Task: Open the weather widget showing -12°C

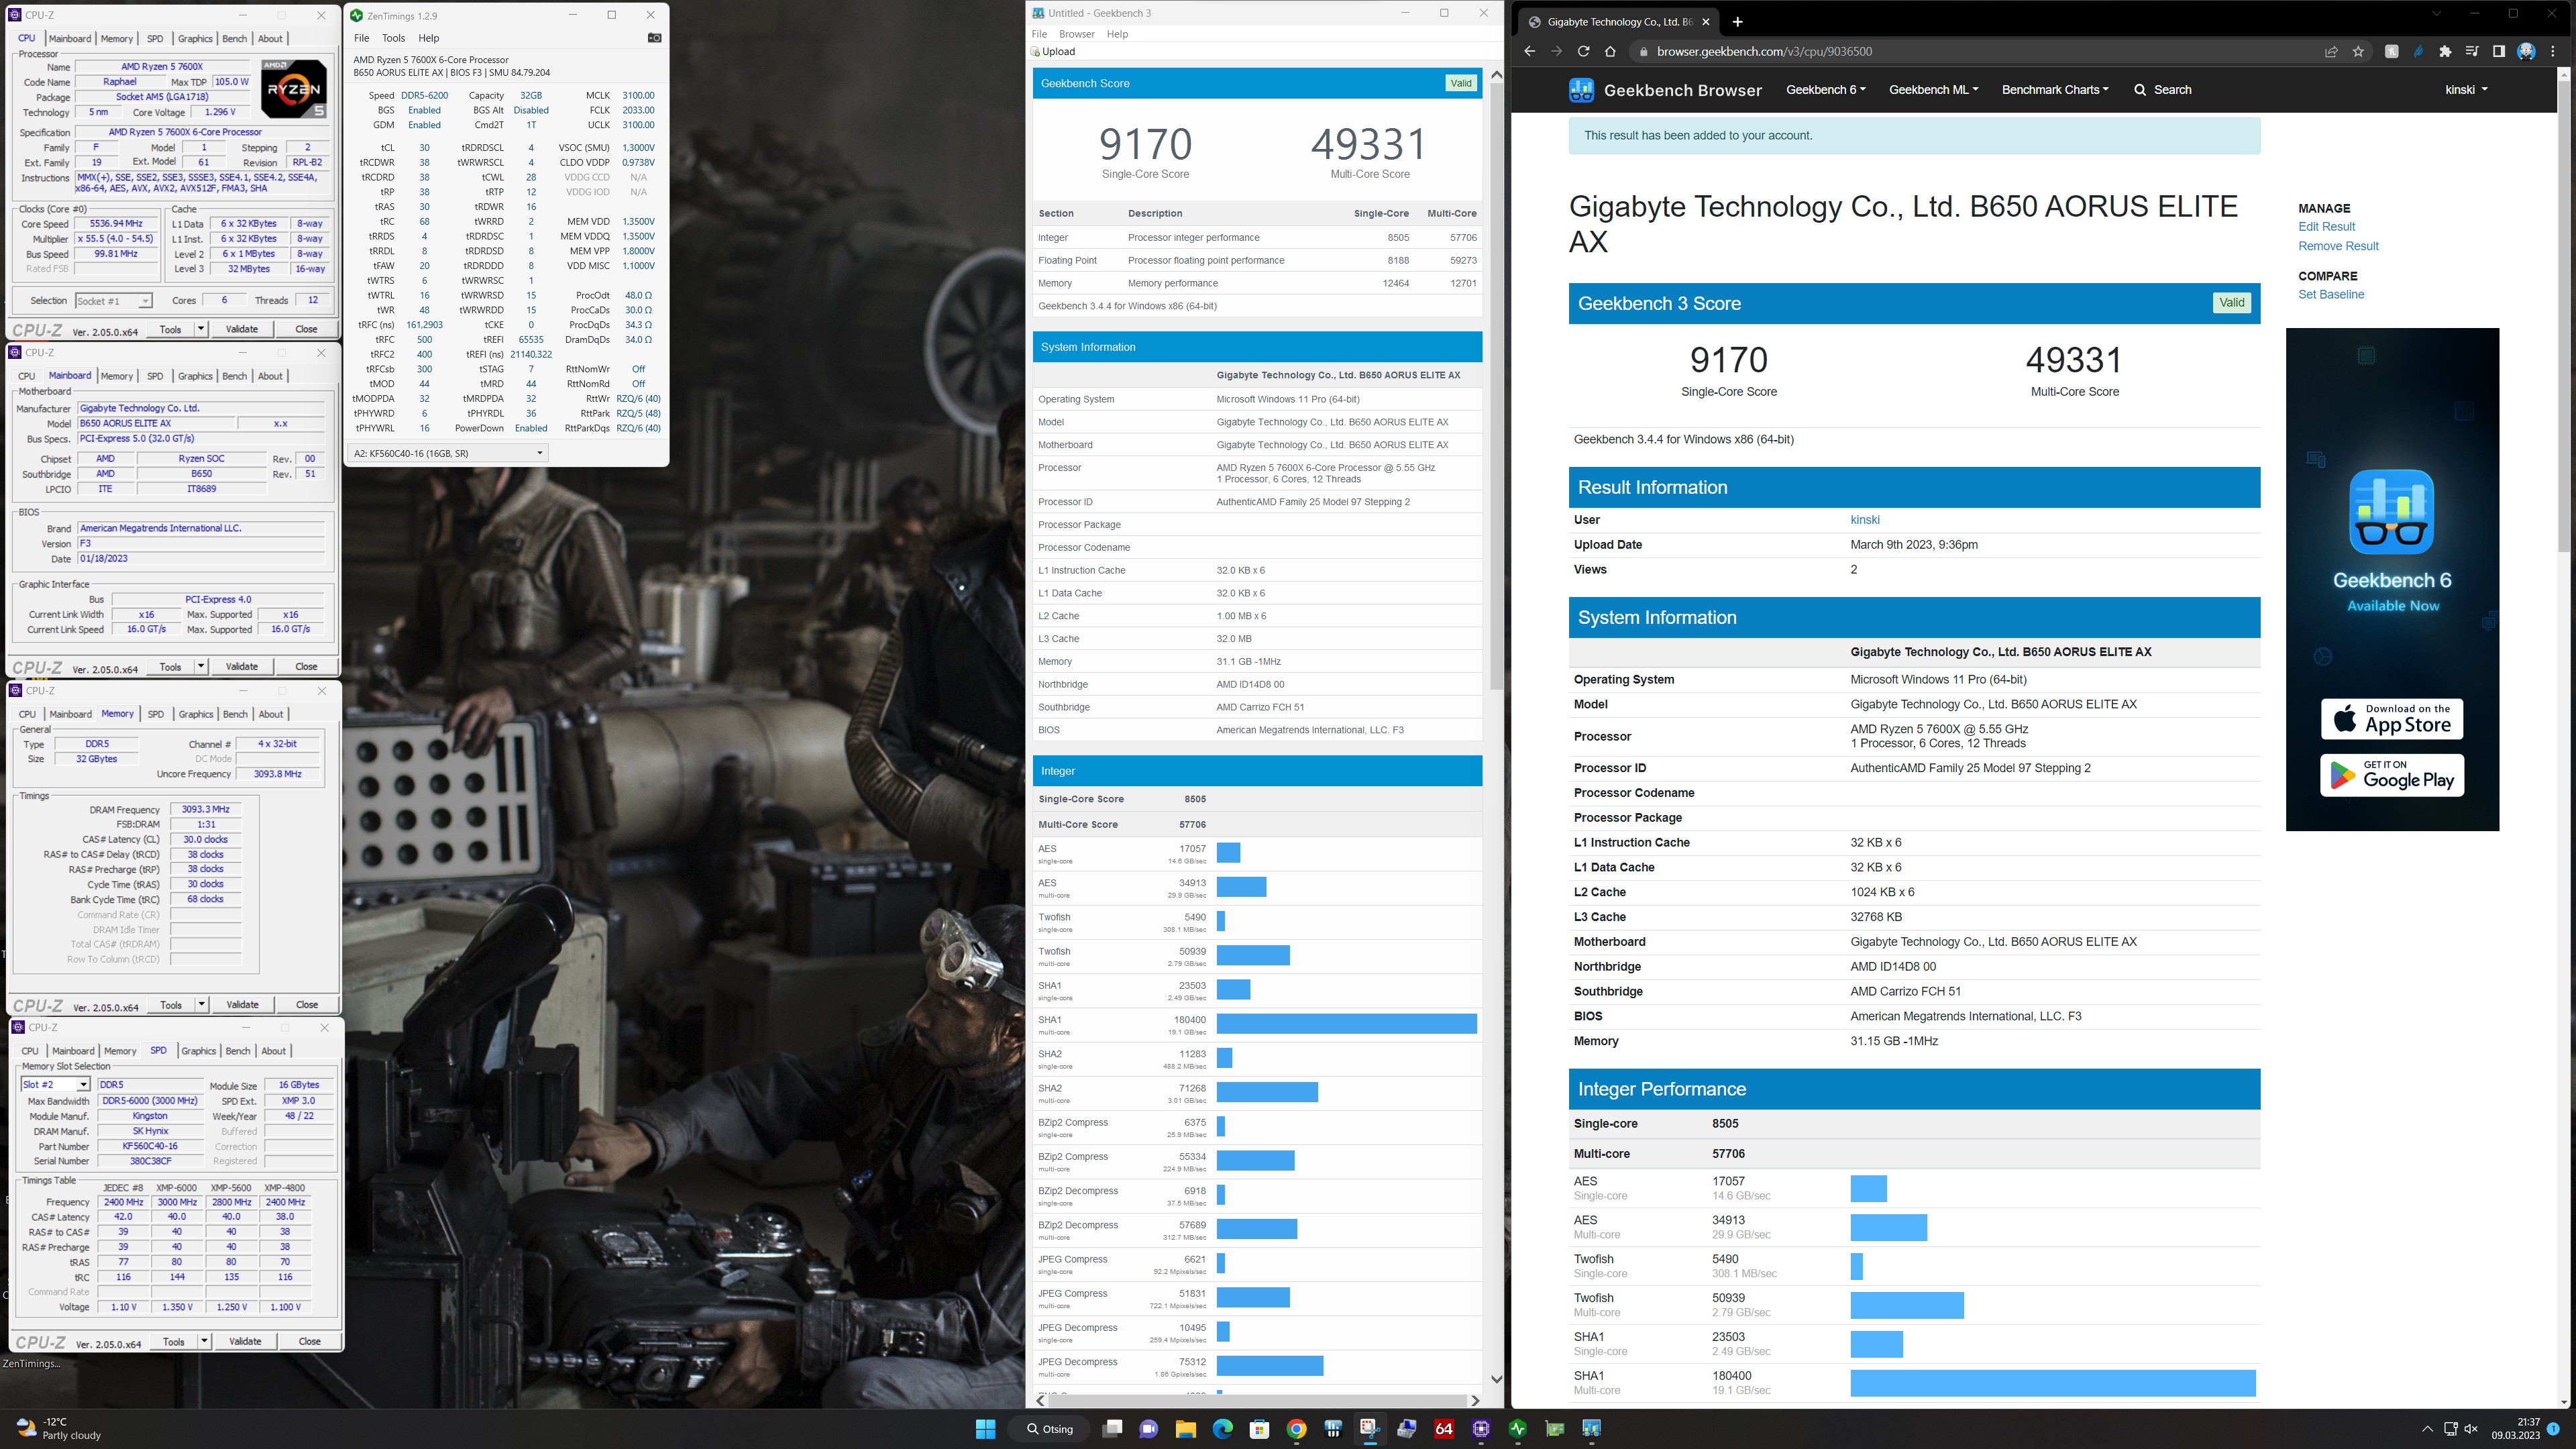Action: [58, 1429]
